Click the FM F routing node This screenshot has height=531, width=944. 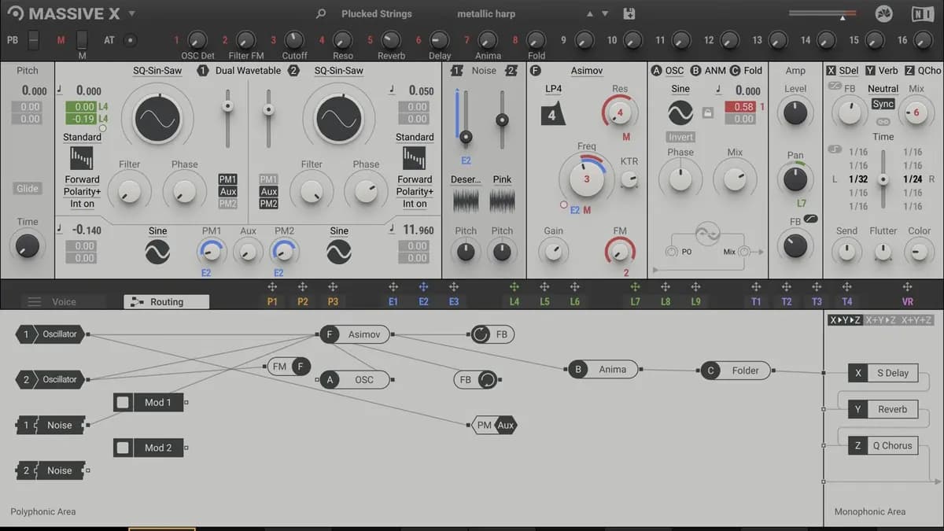[289, 366]
